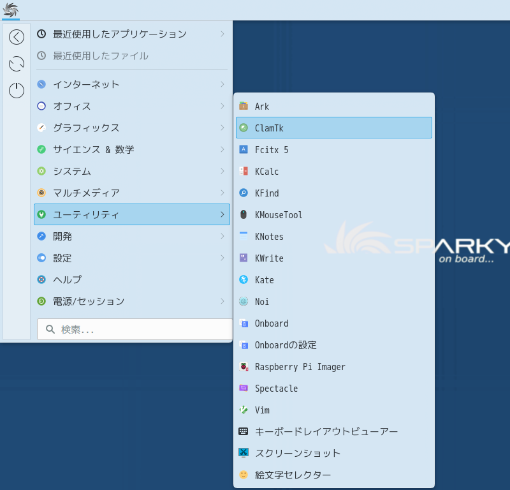
Task: Select the ユーティリティ category
Action: coord(132,214)
